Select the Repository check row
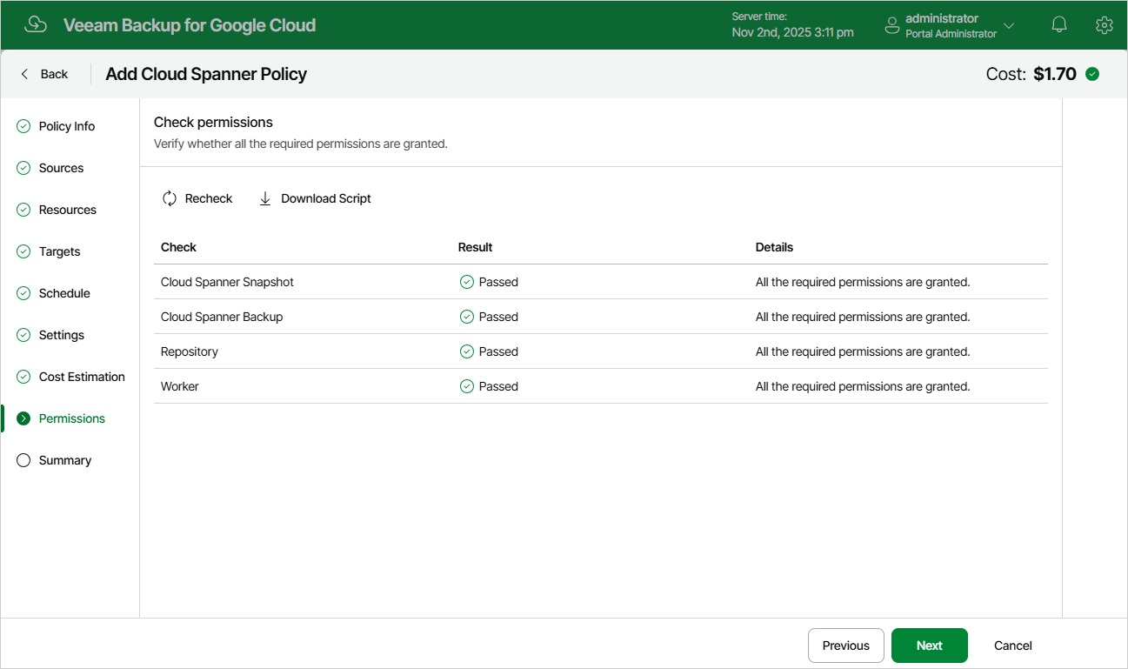 601,351
